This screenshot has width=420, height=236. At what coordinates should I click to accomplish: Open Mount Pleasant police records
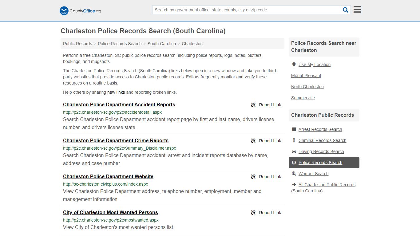pos(306,76)
